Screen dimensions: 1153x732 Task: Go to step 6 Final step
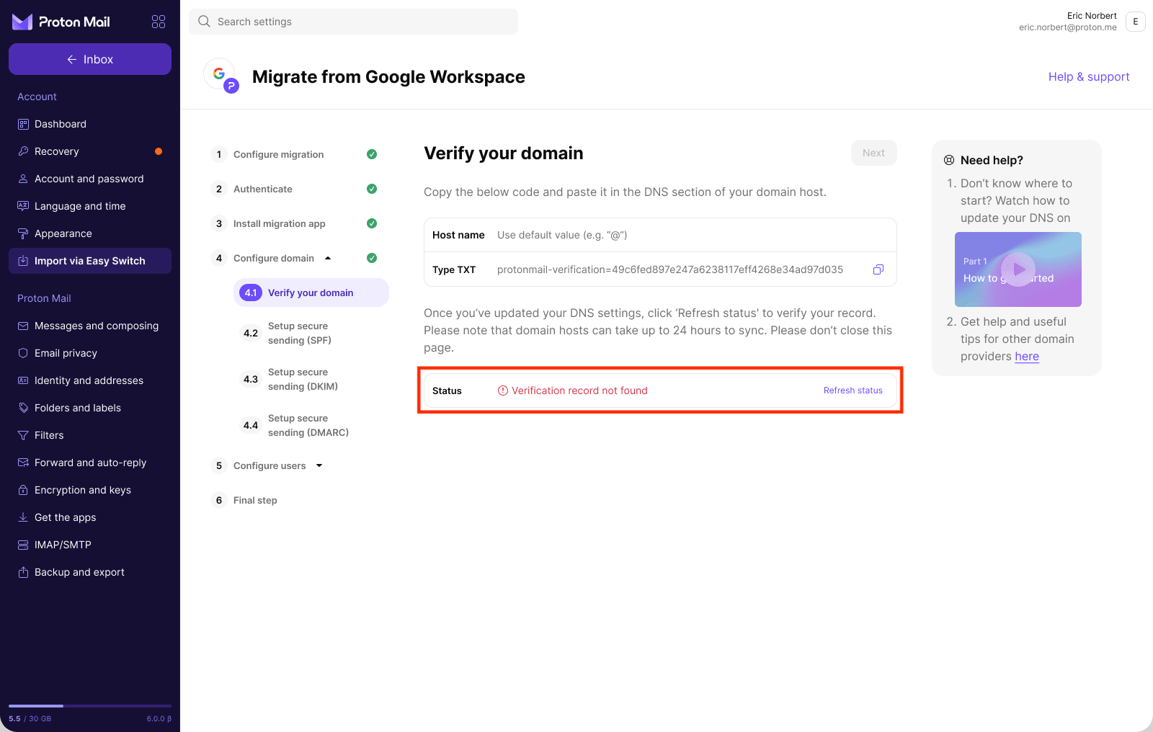244,500
